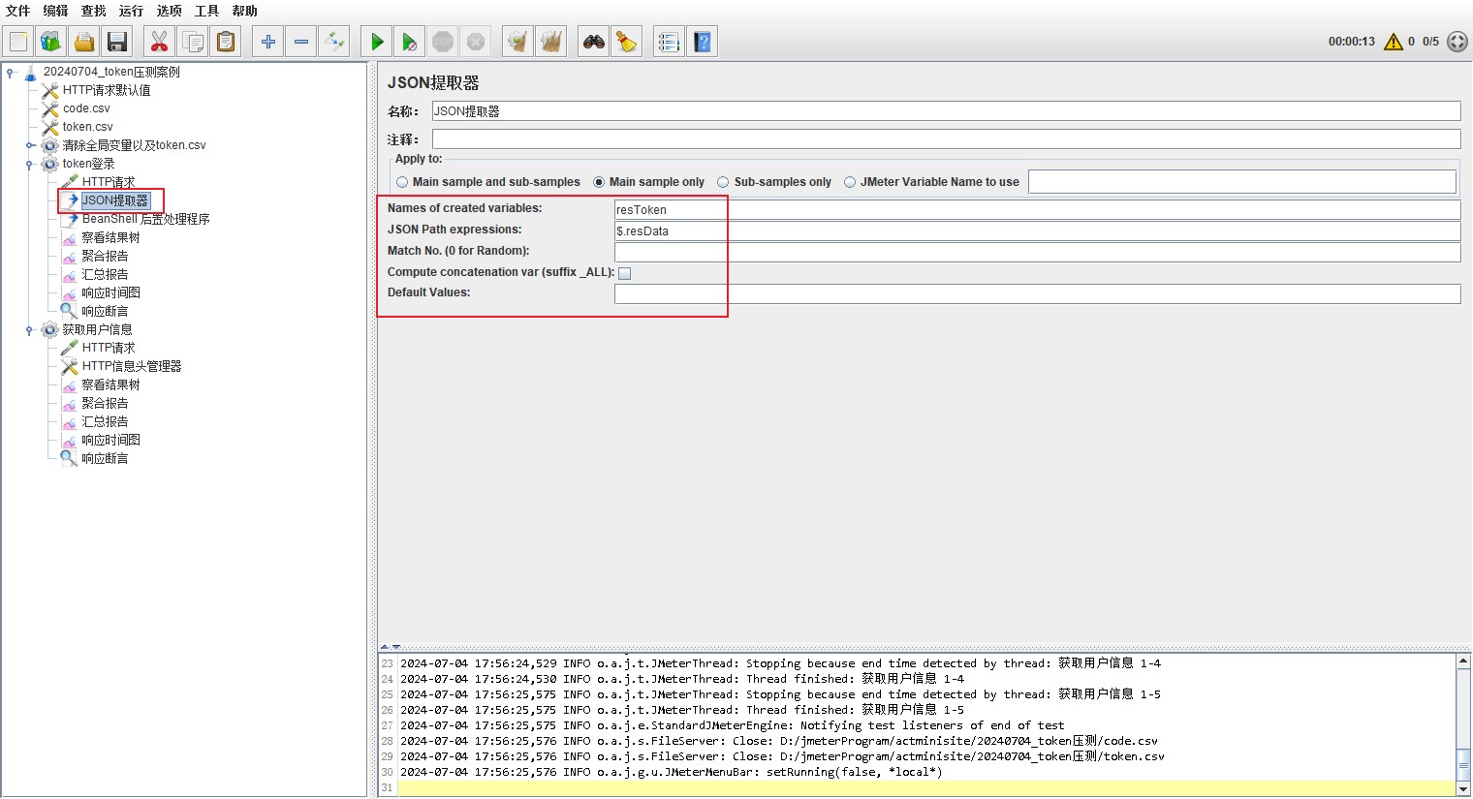Open the 文件 menu
Screen dimensions: 1473x799
click(x=17, y=11)
